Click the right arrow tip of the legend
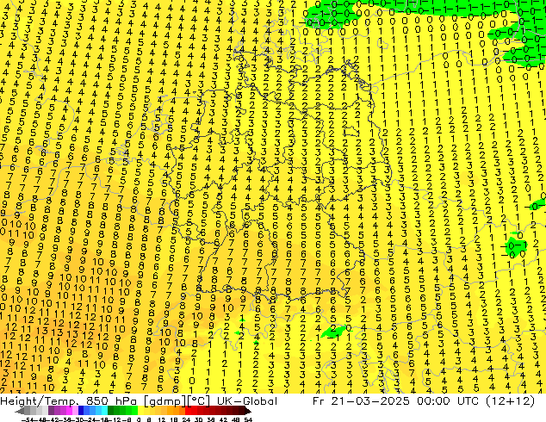Screen dimensions: 546x422 click(250, 411)
